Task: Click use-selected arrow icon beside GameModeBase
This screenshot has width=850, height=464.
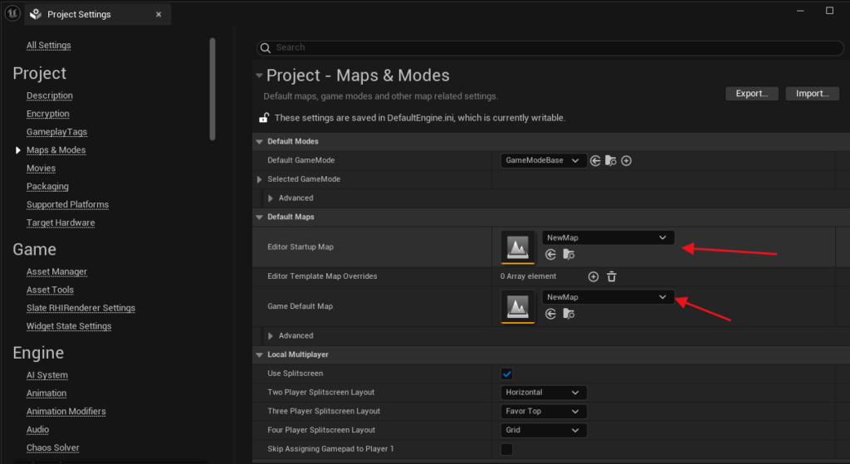Action: (x=595, y=161)
